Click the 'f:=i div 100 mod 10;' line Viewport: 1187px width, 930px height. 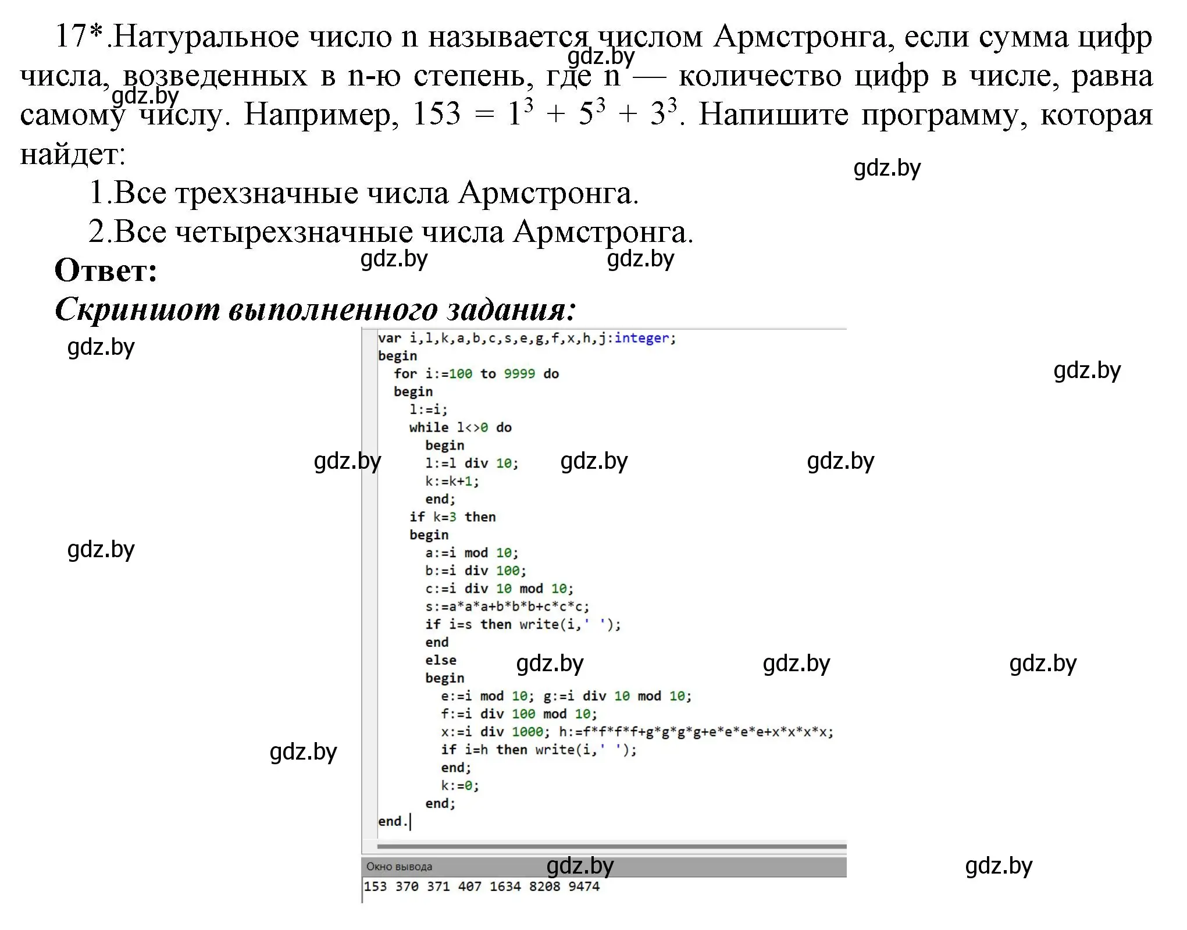(x=519, y=714)
